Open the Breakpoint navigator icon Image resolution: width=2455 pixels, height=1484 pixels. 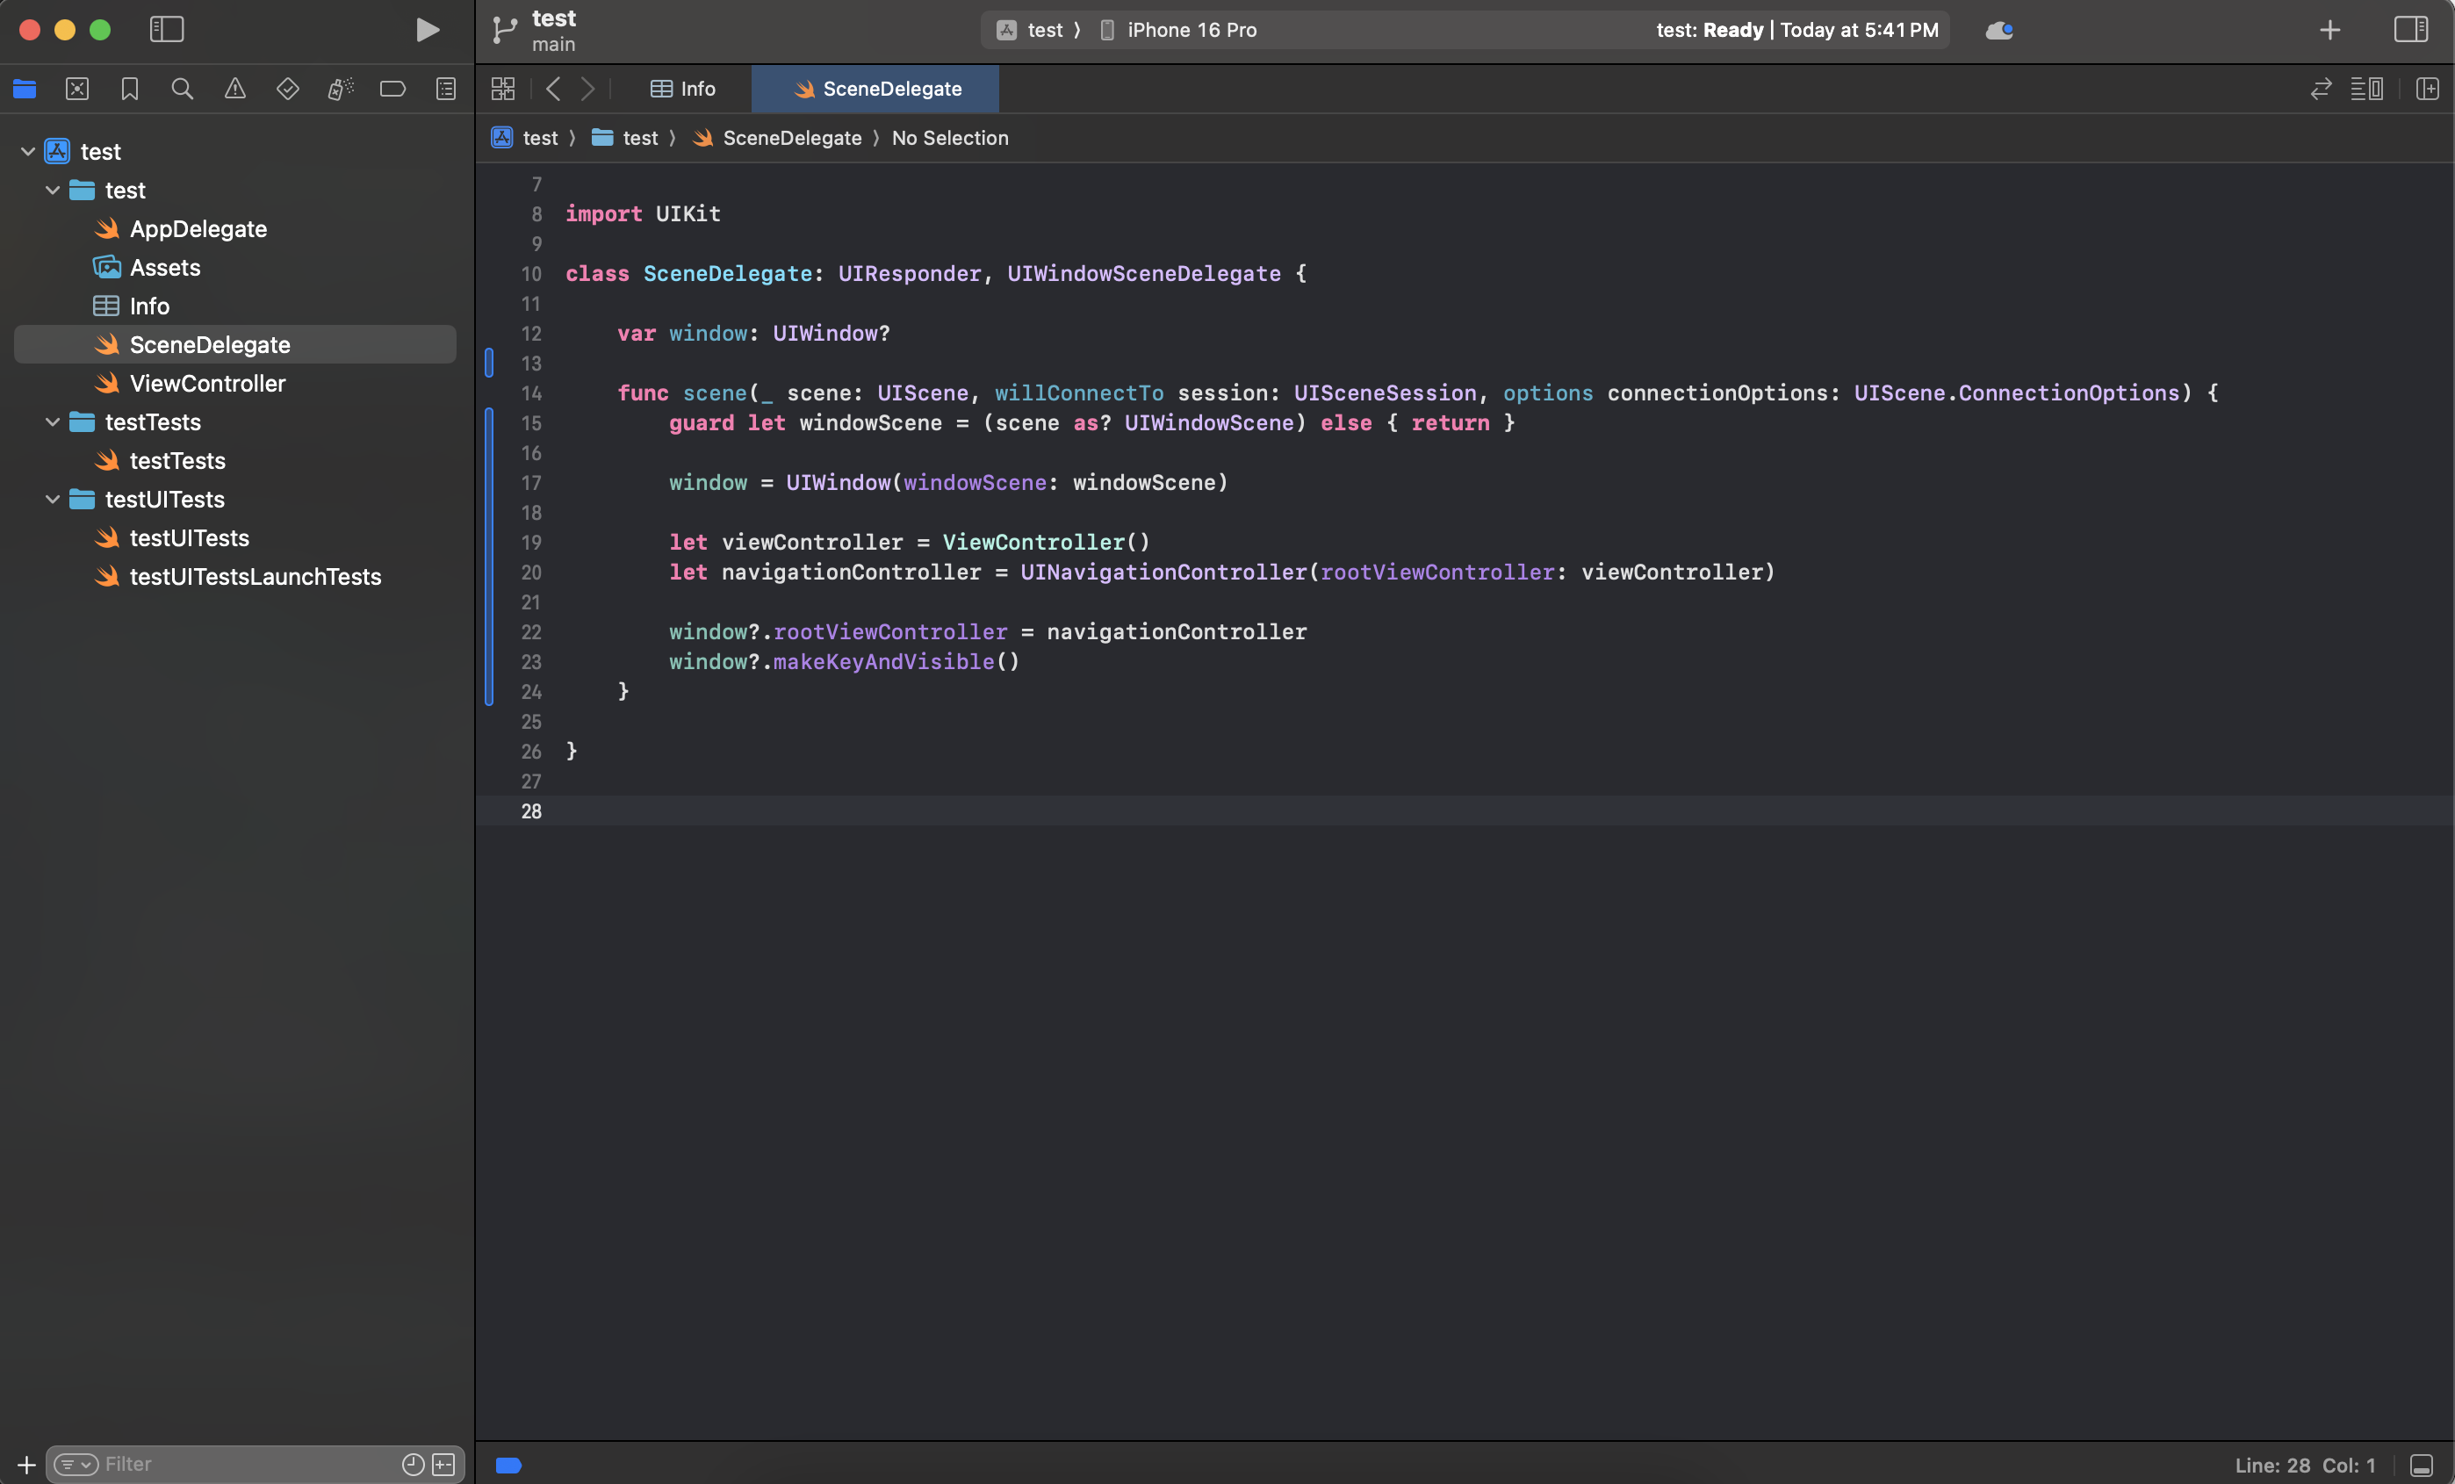coord(392,89)
